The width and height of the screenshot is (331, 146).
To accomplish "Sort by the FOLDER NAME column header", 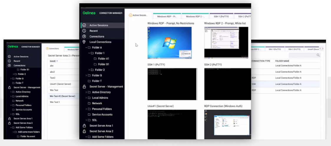I will point(283,61).
